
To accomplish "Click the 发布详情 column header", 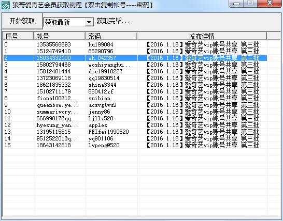I will coord(202,36).
